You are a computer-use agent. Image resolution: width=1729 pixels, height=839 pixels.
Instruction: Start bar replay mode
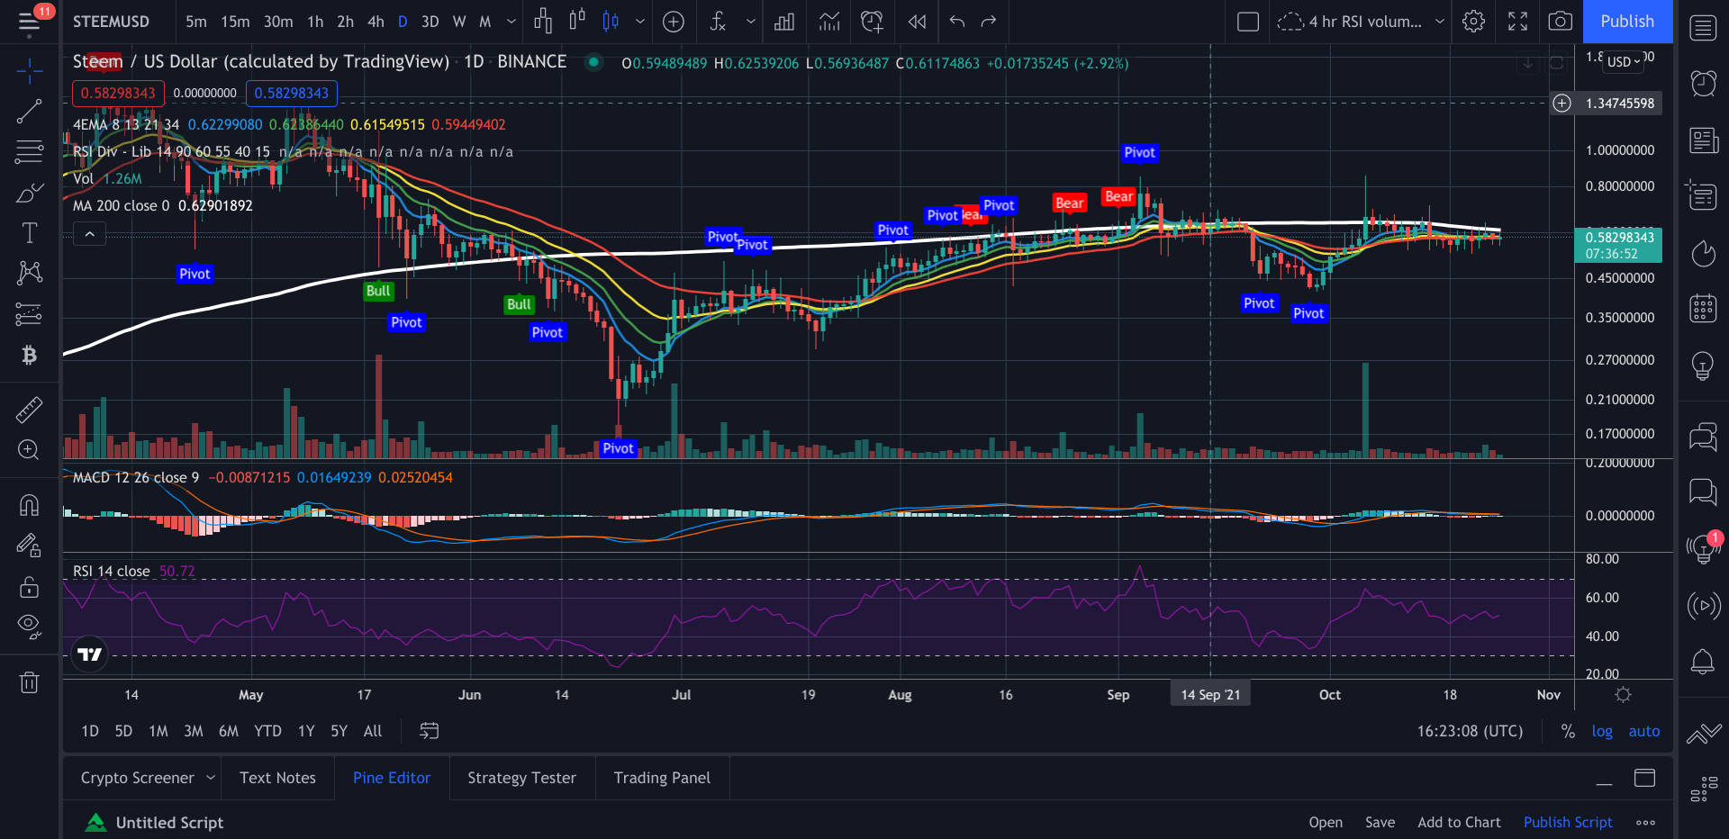917,22
